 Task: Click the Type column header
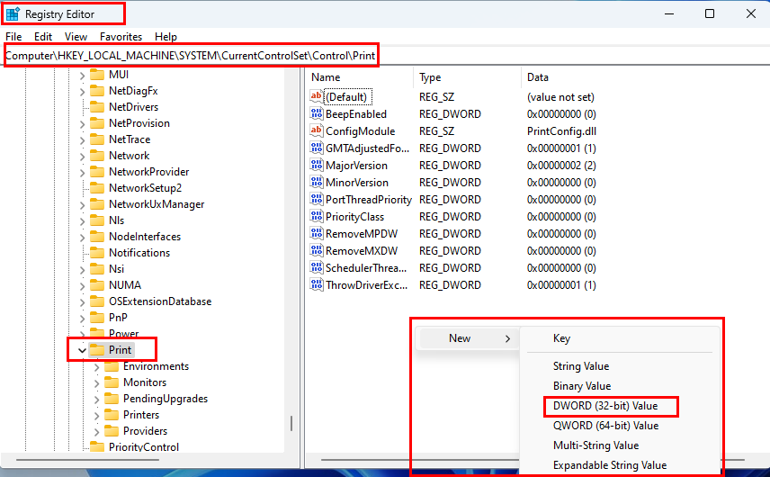pyautogui.click(x=430, y=77)
